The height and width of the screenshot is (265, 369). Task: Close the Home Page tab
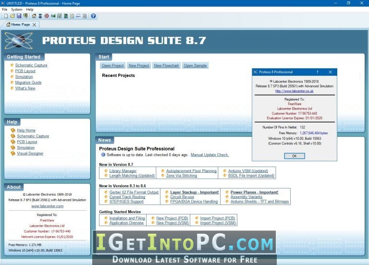click(35, 24)
